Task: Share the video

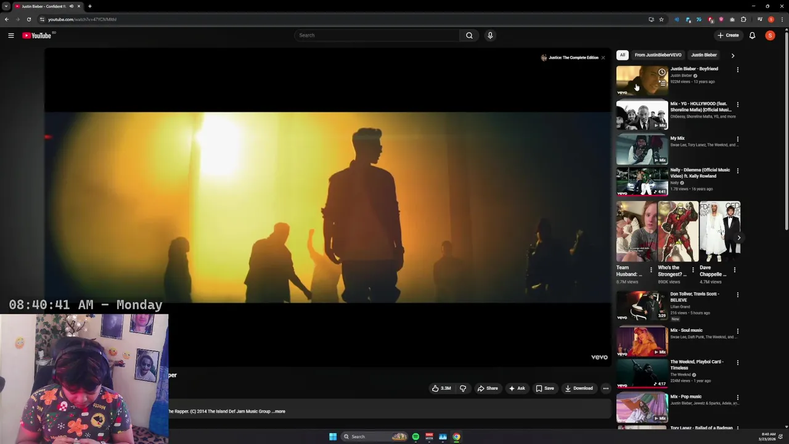Action: (487, 388)
